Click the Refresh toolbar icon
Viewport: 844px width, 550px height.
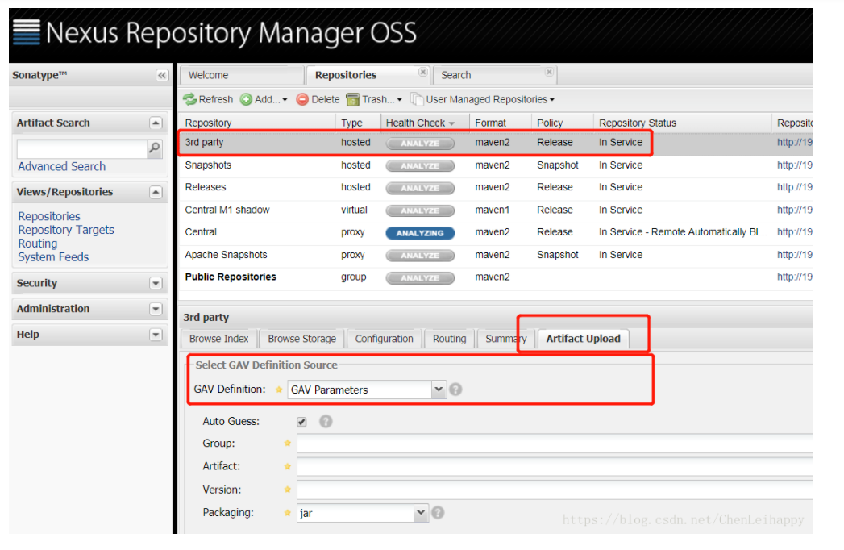[208, 100]
